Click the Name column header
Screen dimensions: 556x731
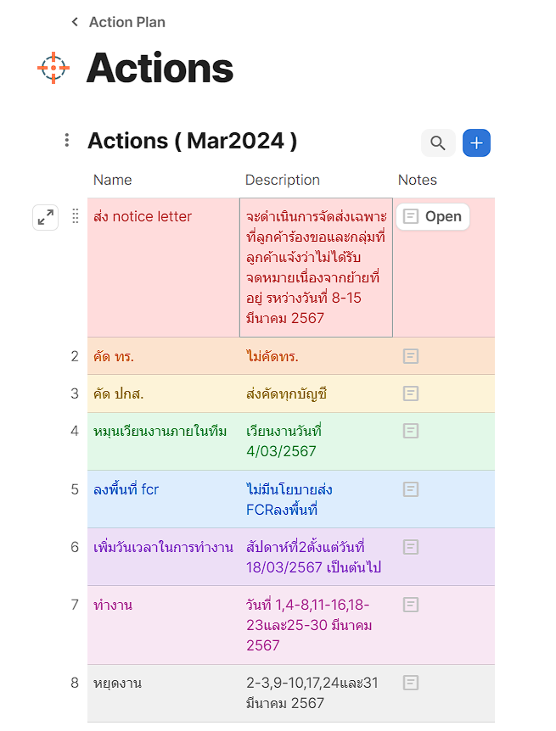[113, 180]
